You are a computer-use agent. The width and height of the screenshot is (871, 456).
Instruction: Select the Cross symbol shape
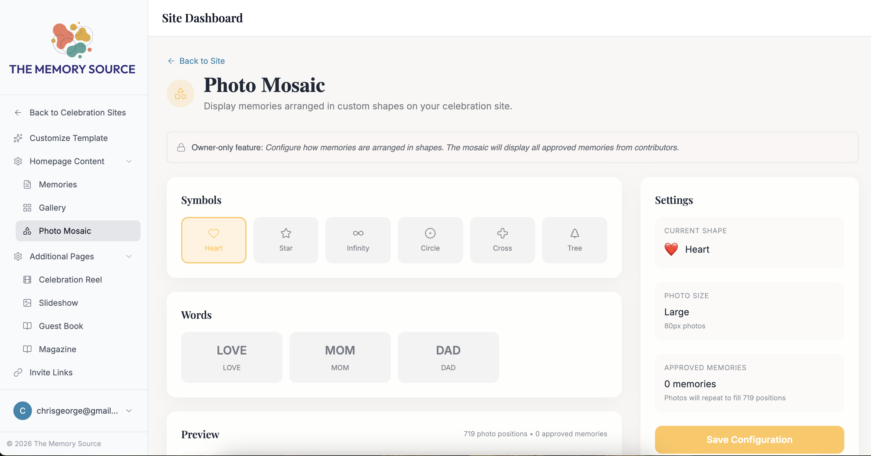click(x=502, y=240)
